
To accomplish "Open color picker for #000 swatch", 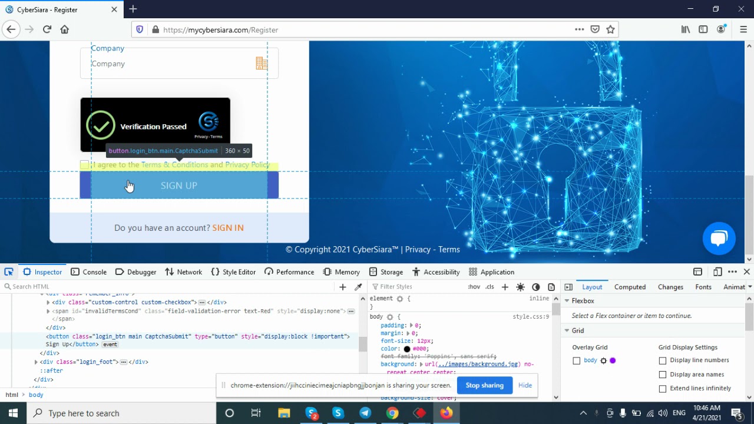I will [x=406, y=349].
